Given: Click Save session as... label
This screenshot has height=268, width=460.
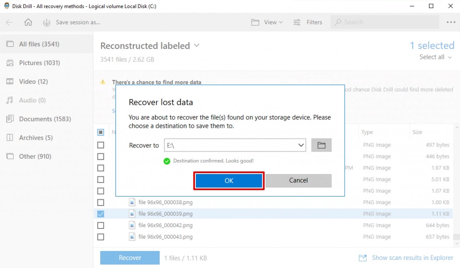Looking at the screenshot, I should pos(78,22).
